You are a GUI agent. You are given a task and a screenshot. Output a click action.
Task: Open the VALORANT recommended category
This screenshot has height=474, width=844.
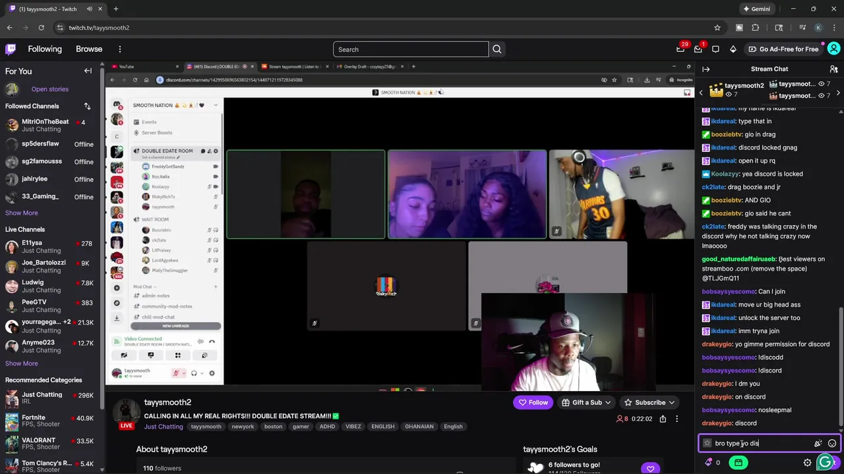[x=51, y=444]
